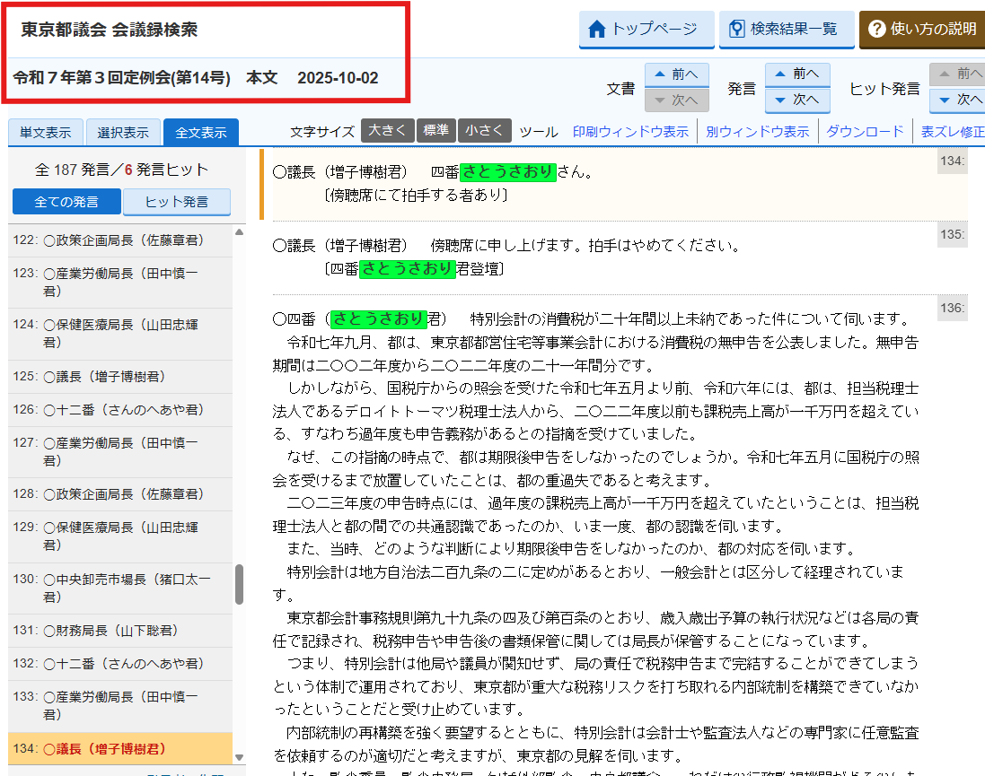Switch to the 全文表示 tab
The width and height of the screenshot is (985, 776).
[x=201, y=133]
